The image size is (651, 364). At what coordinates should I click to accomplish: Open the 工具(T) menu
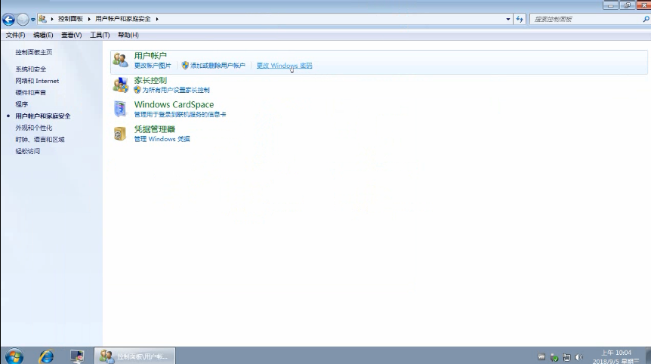tap(100, 35)
